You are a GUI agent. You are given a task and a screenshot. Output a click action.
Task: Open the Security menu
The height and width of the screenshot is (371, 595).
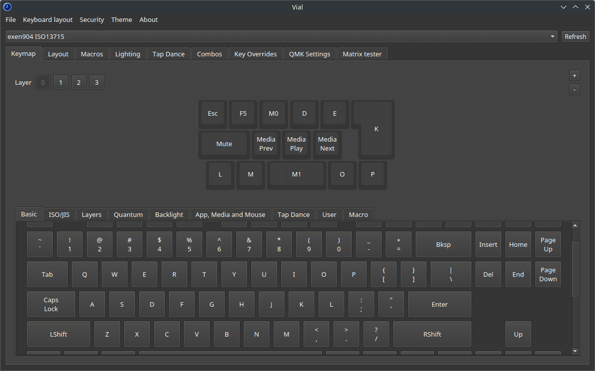92,20
